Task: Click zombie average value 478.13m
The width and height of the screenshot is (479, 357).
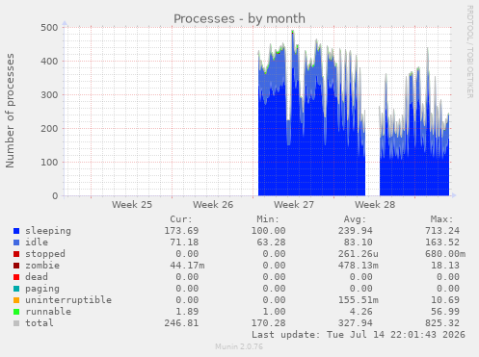Action: click(x=359, y=266)
